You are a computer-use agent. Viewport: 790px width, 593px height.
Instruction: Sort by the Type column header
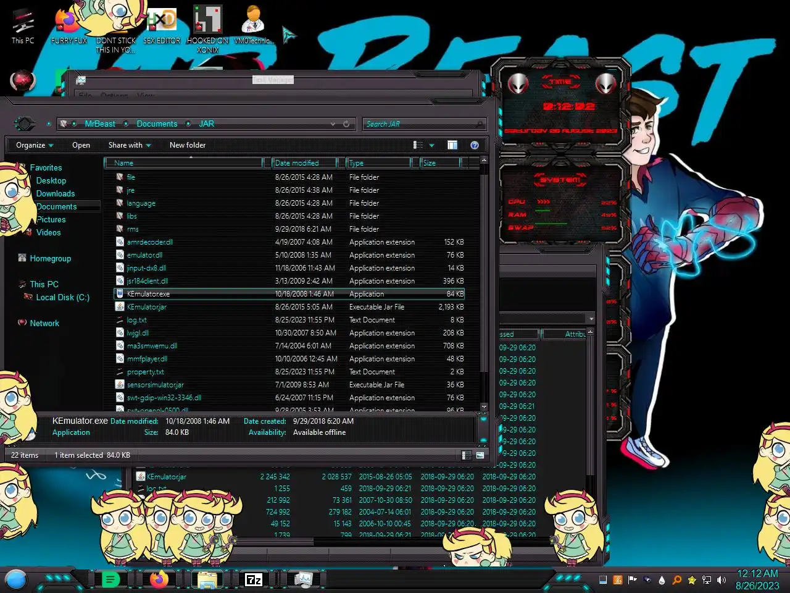[x=379, y=163]
